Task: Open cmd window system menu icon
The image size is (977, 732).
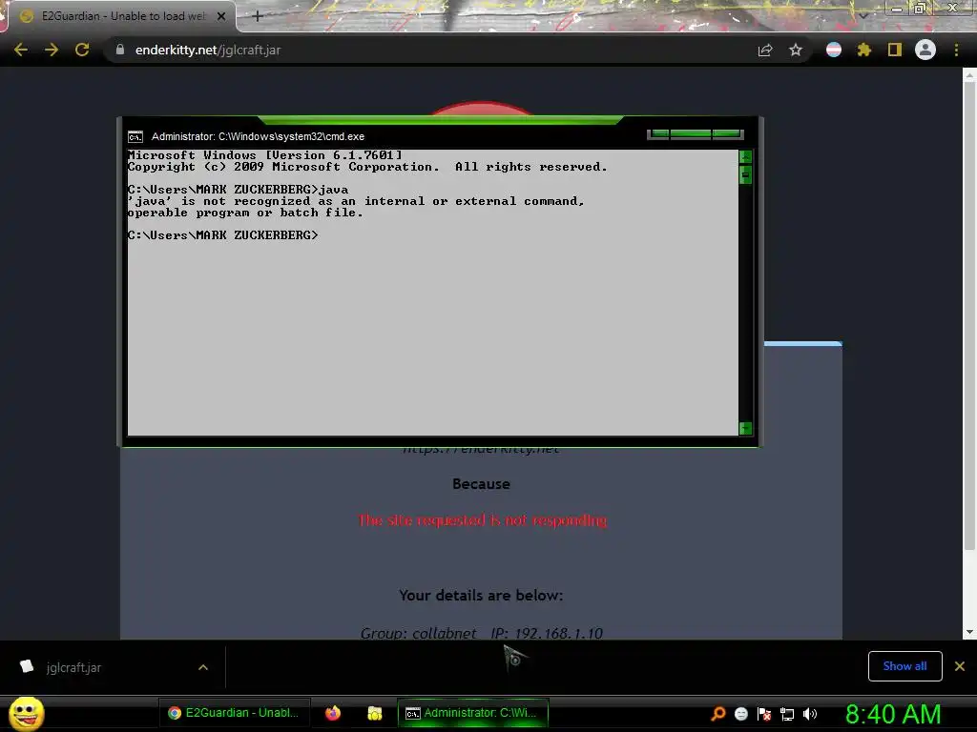Action: coord(135,136)
